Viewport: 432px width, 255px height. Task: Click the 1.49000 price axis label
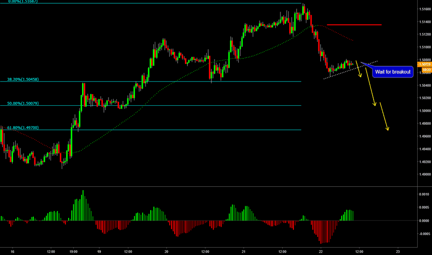point(425,174)
